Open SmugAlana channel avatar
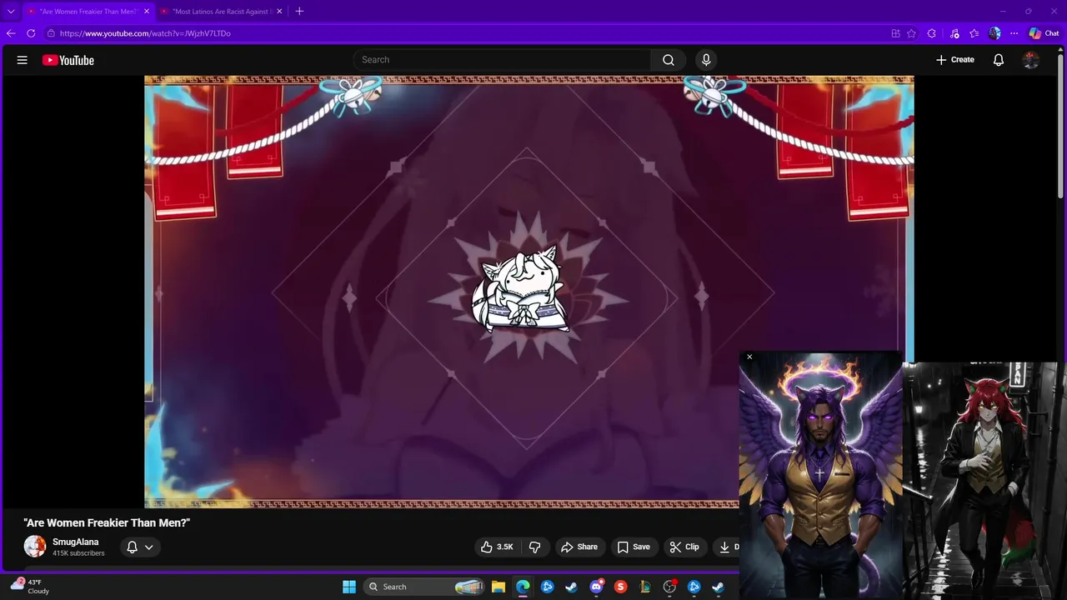This screenshot has width=1067, height=600. 35,547
